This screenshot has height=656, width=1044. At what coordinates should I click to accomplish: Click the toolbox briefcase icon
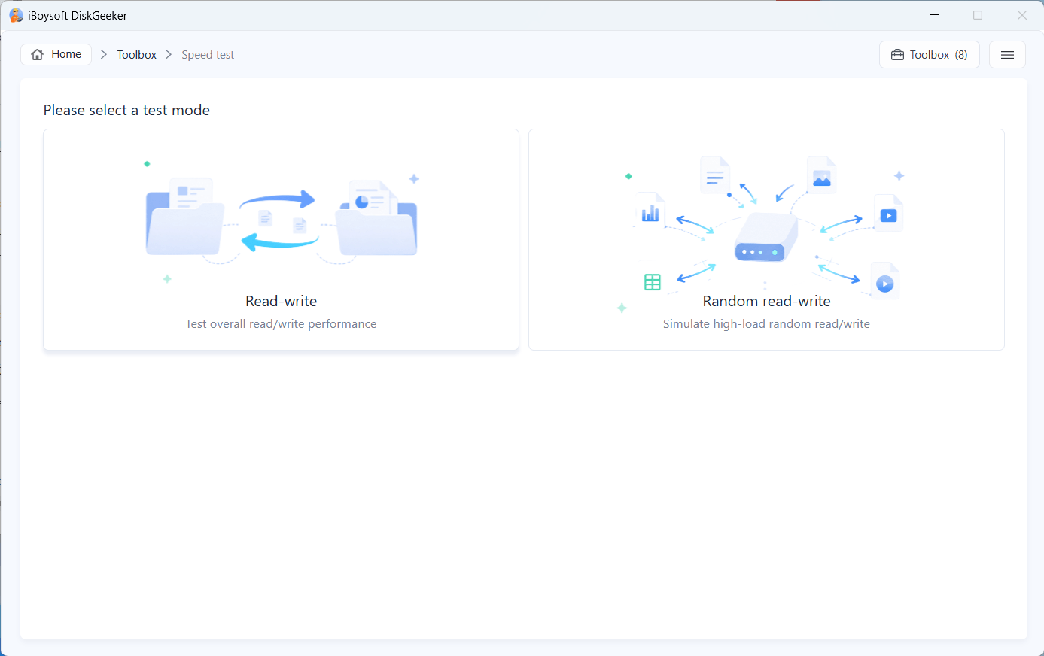tap(897, 55)
